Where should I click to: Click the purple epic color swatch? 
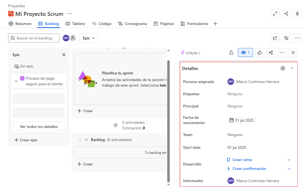[22, 78]
